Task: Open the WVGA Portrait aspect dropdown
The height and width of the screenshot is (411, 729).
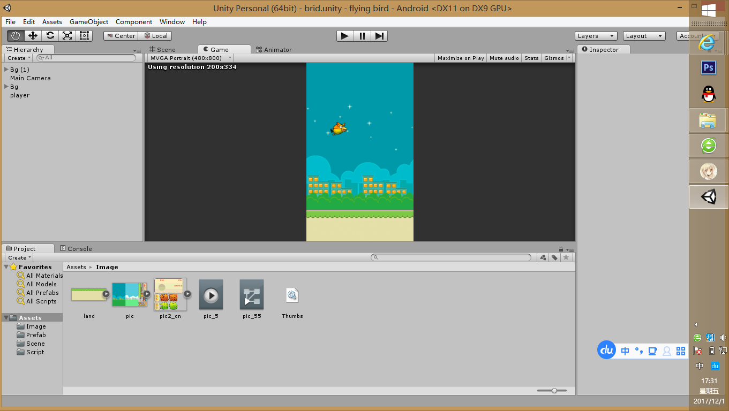Action: tap(190, 58)
